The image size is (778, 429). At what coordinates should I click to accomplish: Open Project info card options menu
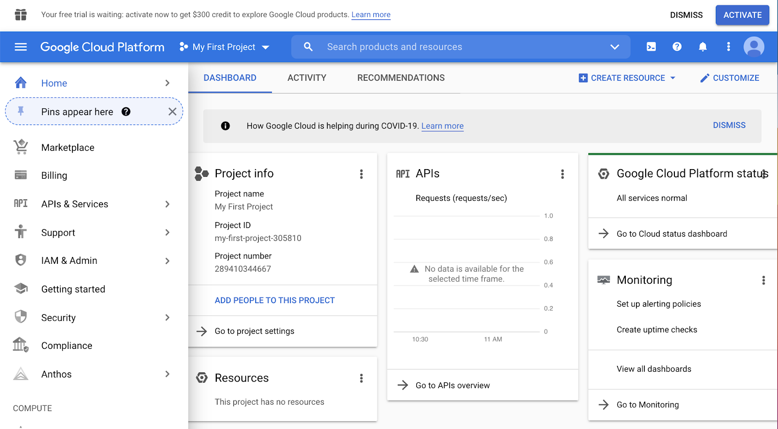pos(361,174)
